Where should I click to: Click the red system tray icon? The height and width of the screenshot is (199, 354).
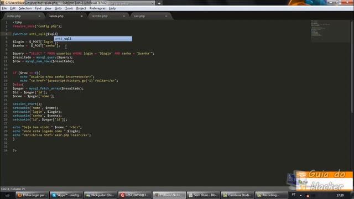click(308, 196)
